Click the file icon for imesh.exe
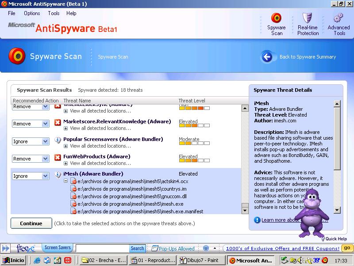Viewport: 354px width, 266px height. pyautogui.click(x=73, y=203)
